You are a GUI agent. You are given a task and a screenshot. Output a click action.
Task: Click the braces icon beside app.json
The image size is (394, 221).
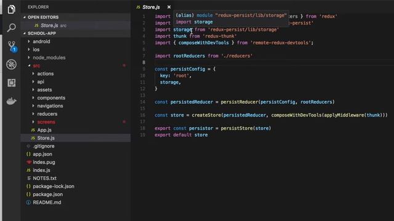click(28, 154)
